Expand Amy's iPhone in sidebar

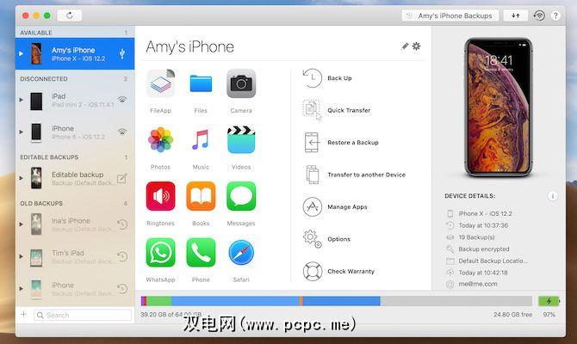pos(21,53)
